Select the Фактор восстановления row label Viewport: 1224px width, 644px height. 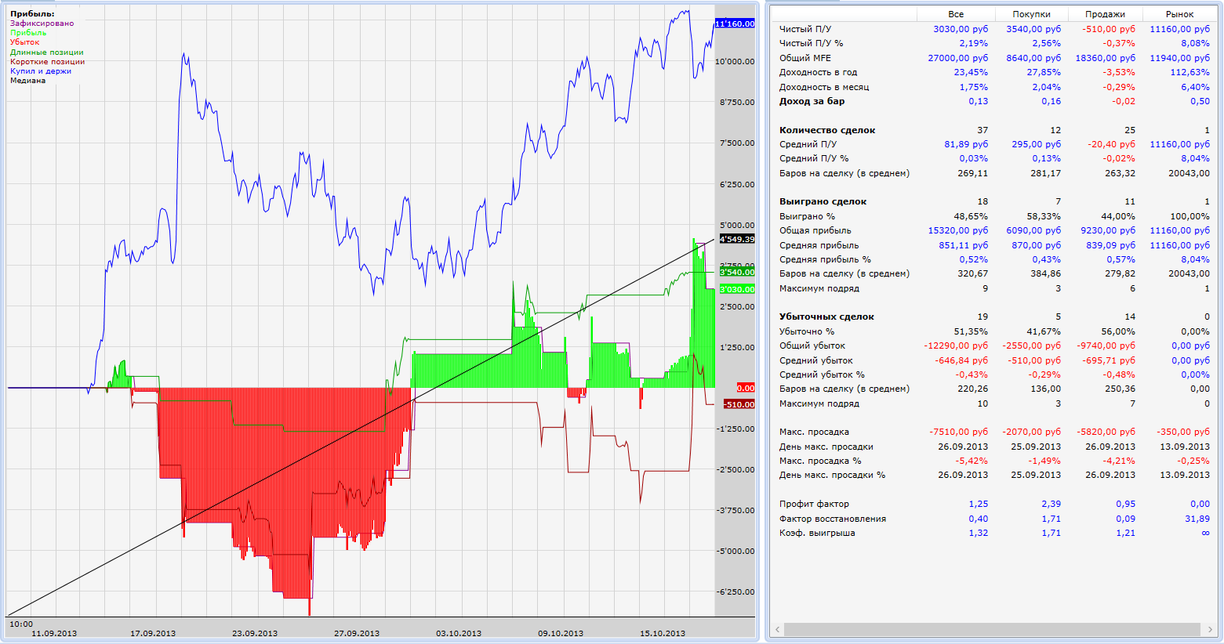tap(833, 519)
